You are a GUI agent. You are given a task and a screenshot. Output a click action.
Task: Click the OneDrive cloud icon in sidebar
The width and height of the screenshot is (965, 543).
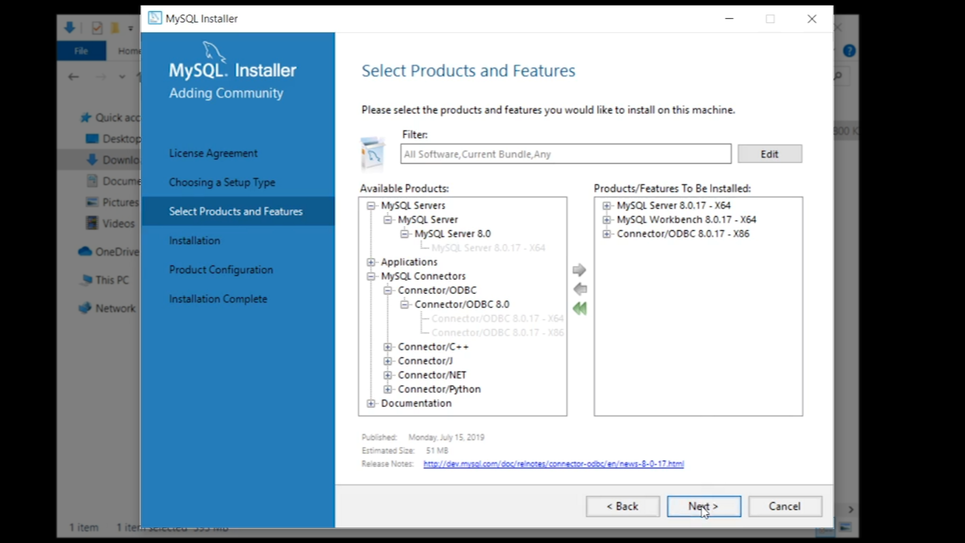(x=85, y=251)
